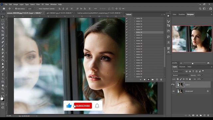Click the Home icon in options bar

tap(4, 9)
